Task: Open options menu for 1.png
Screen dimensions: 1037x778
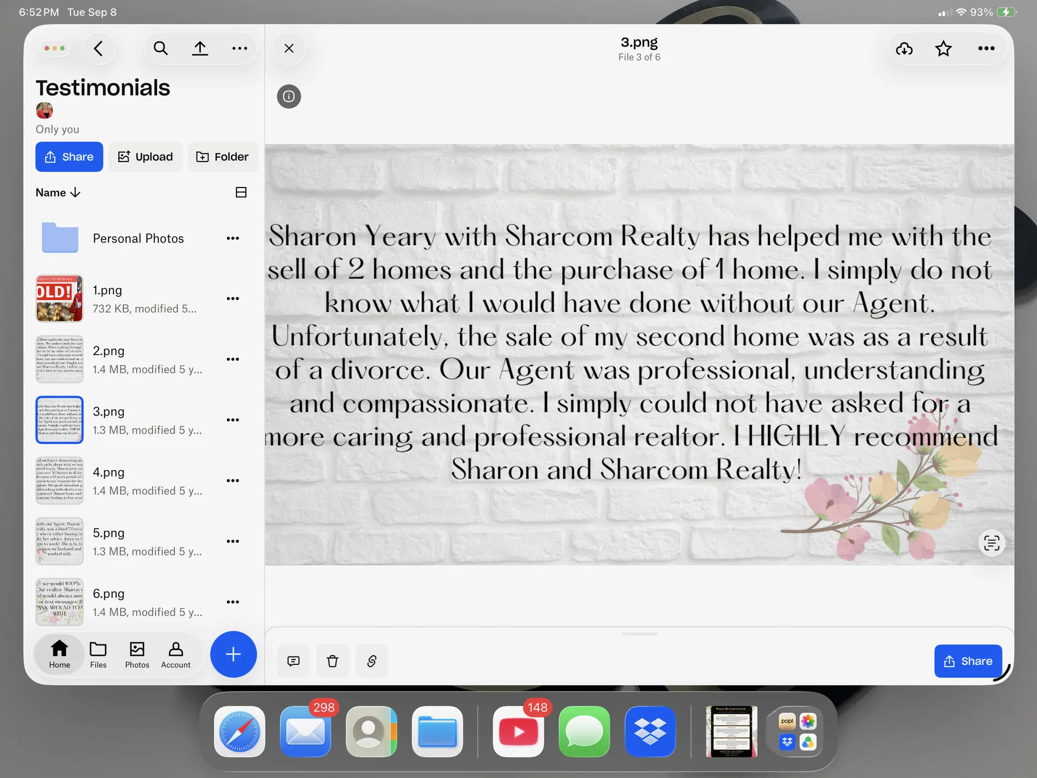Action: point(233,299)
